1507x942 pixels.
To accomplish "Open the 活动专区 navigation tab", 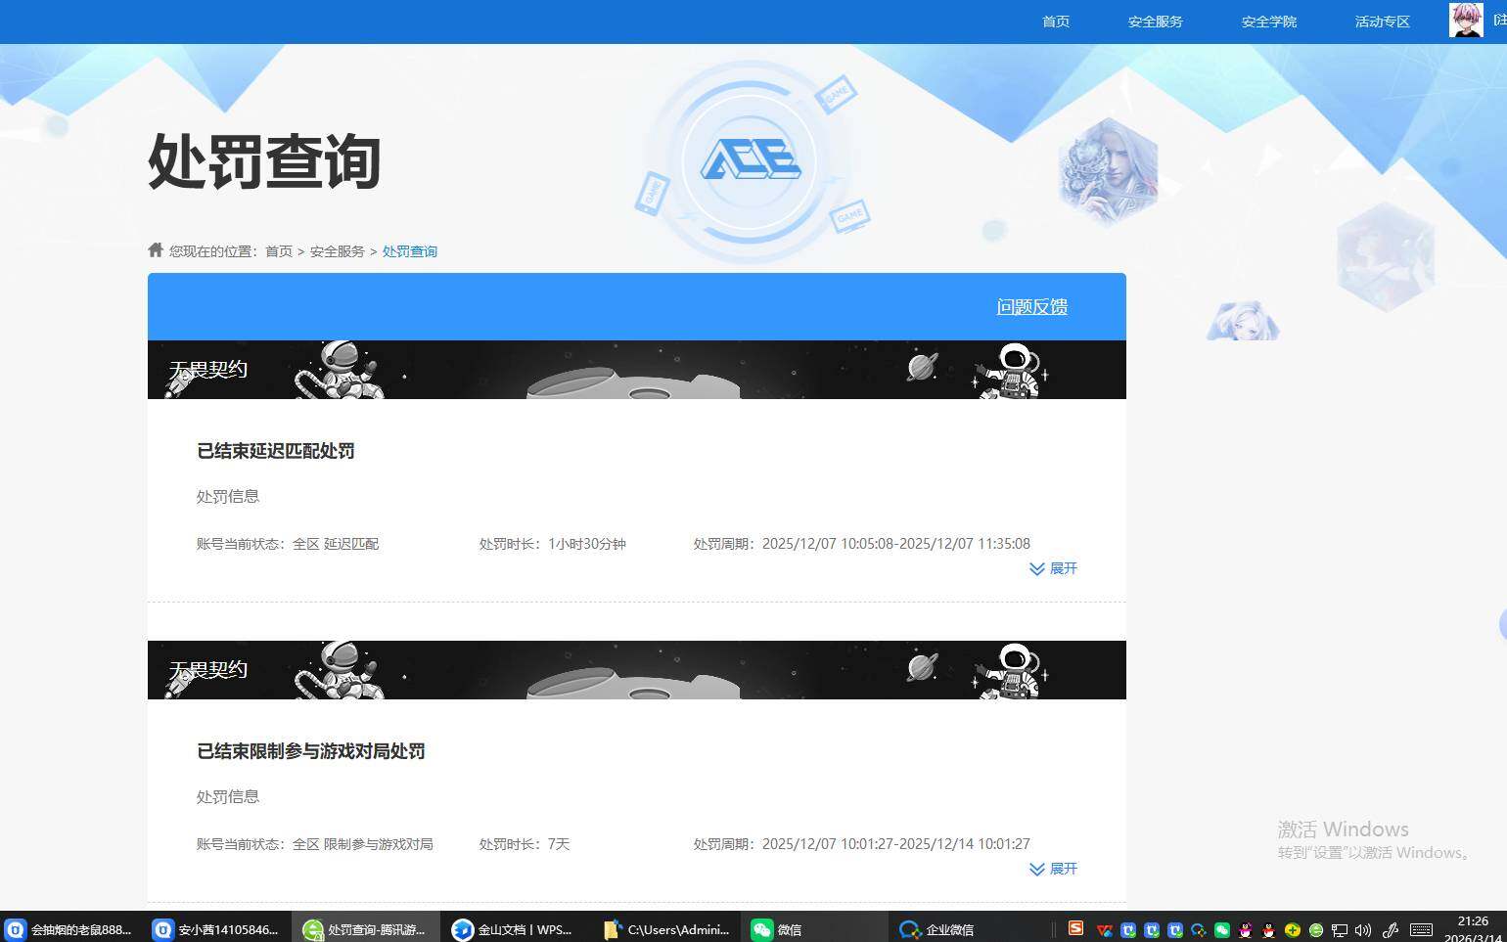I will 1382,21.
